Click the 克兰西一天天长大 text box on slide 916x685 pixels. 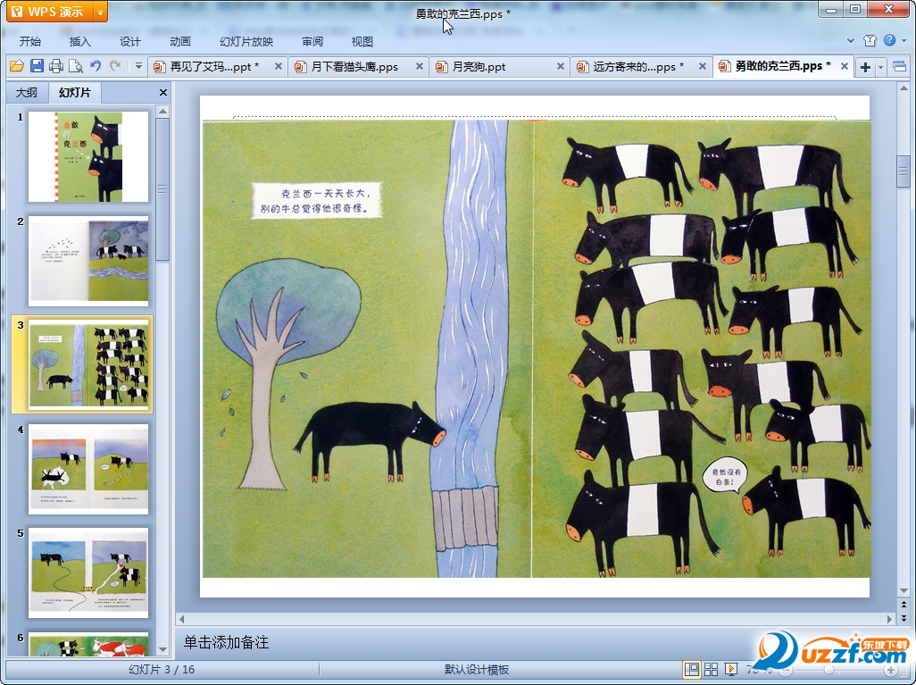pos(316,200)
